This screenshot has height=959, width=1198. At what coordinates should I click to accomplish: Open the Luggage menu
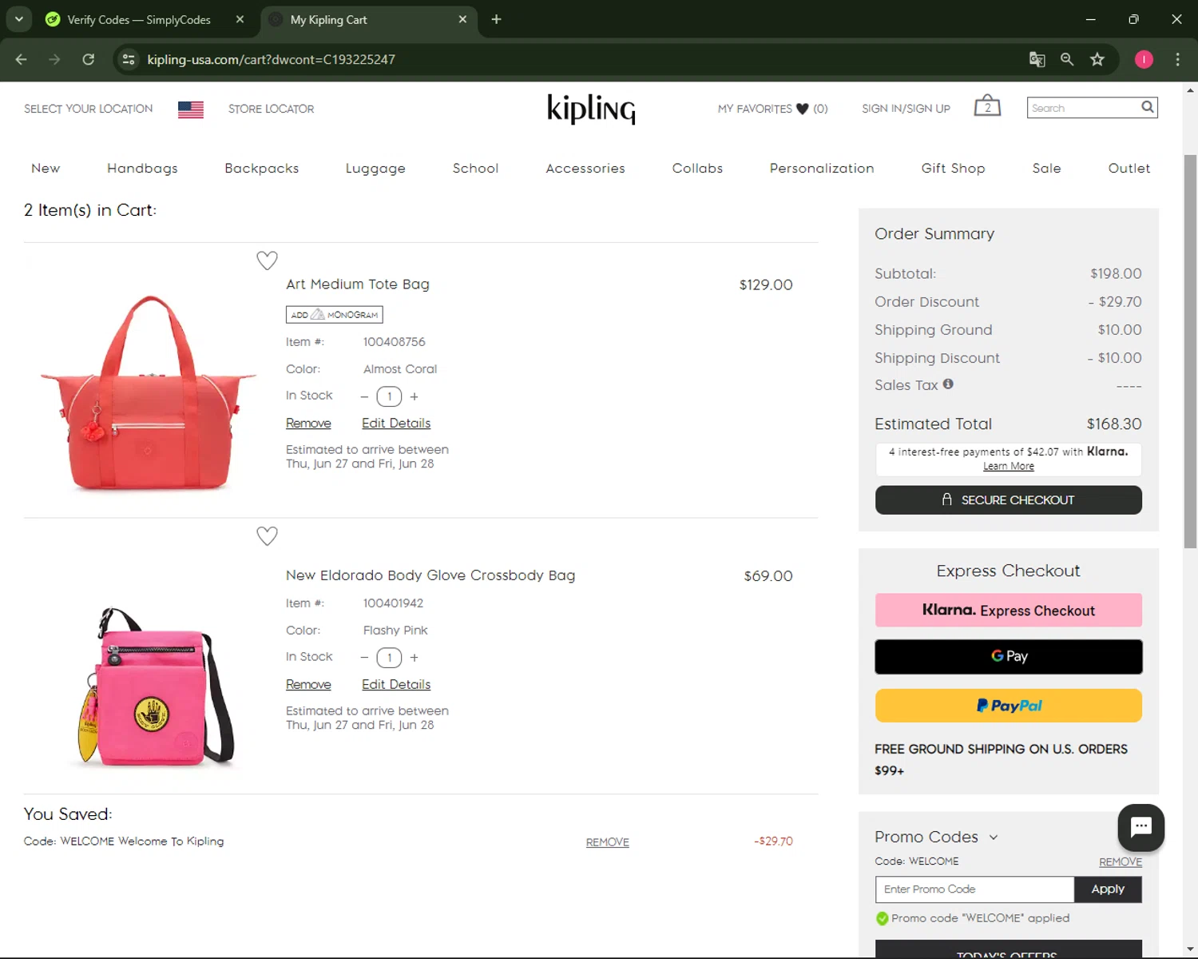[x=375, y=168]
